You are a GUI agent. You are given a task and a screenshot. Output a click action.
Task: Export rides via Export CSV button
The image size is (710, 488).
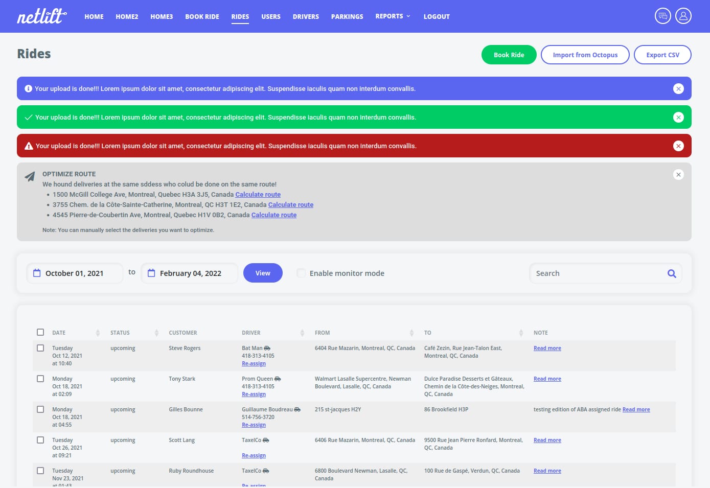coord(662,55)
